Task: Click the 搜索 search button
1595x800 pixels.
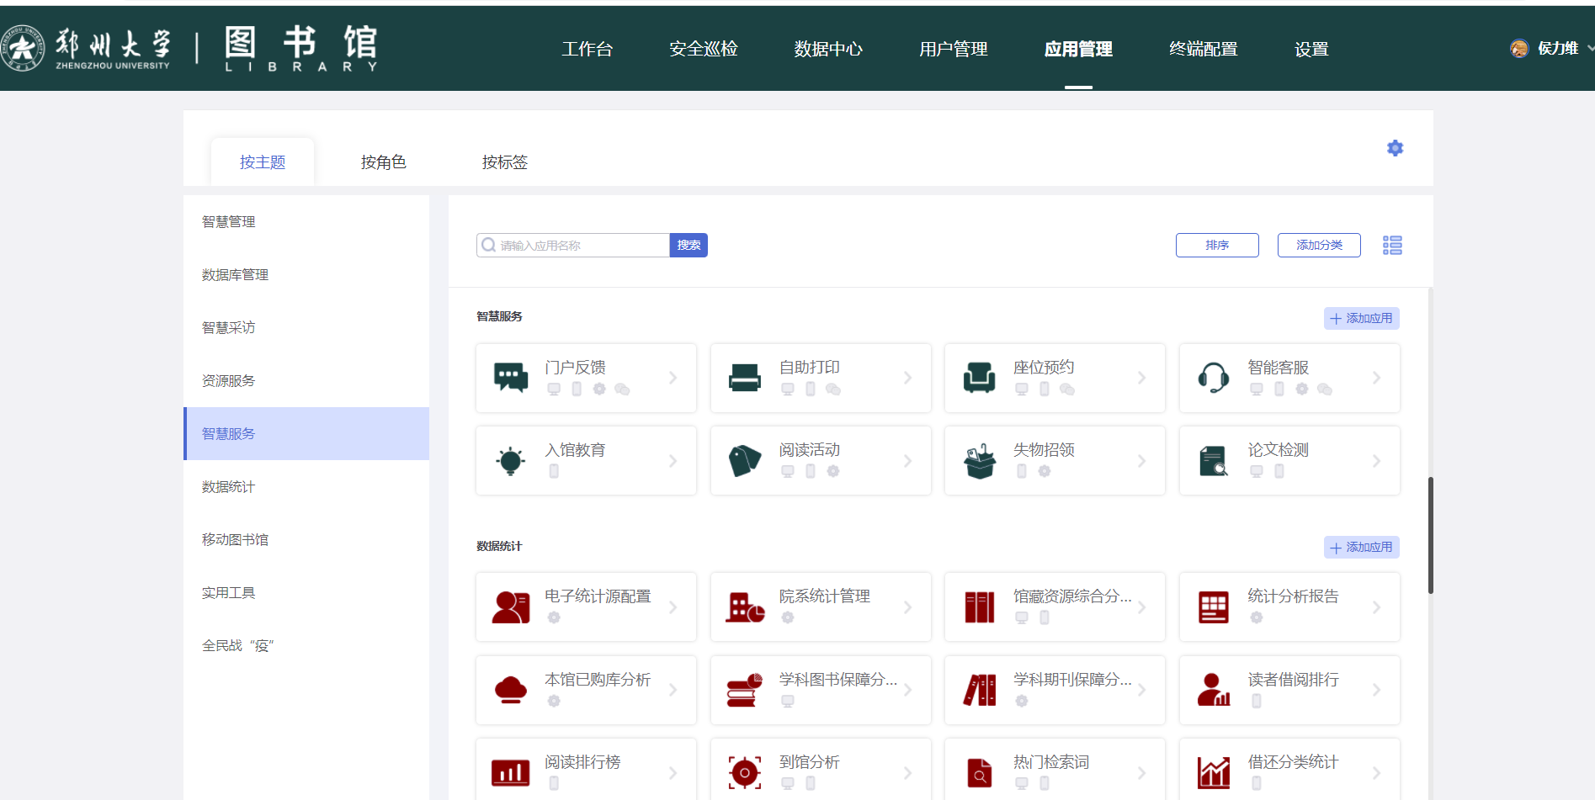Action: pos(689,245)
